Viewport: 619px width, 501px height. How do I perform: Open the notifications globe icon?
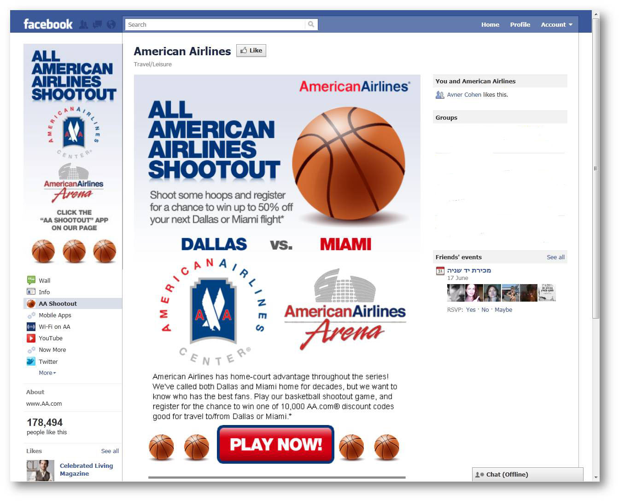[111, 24]
